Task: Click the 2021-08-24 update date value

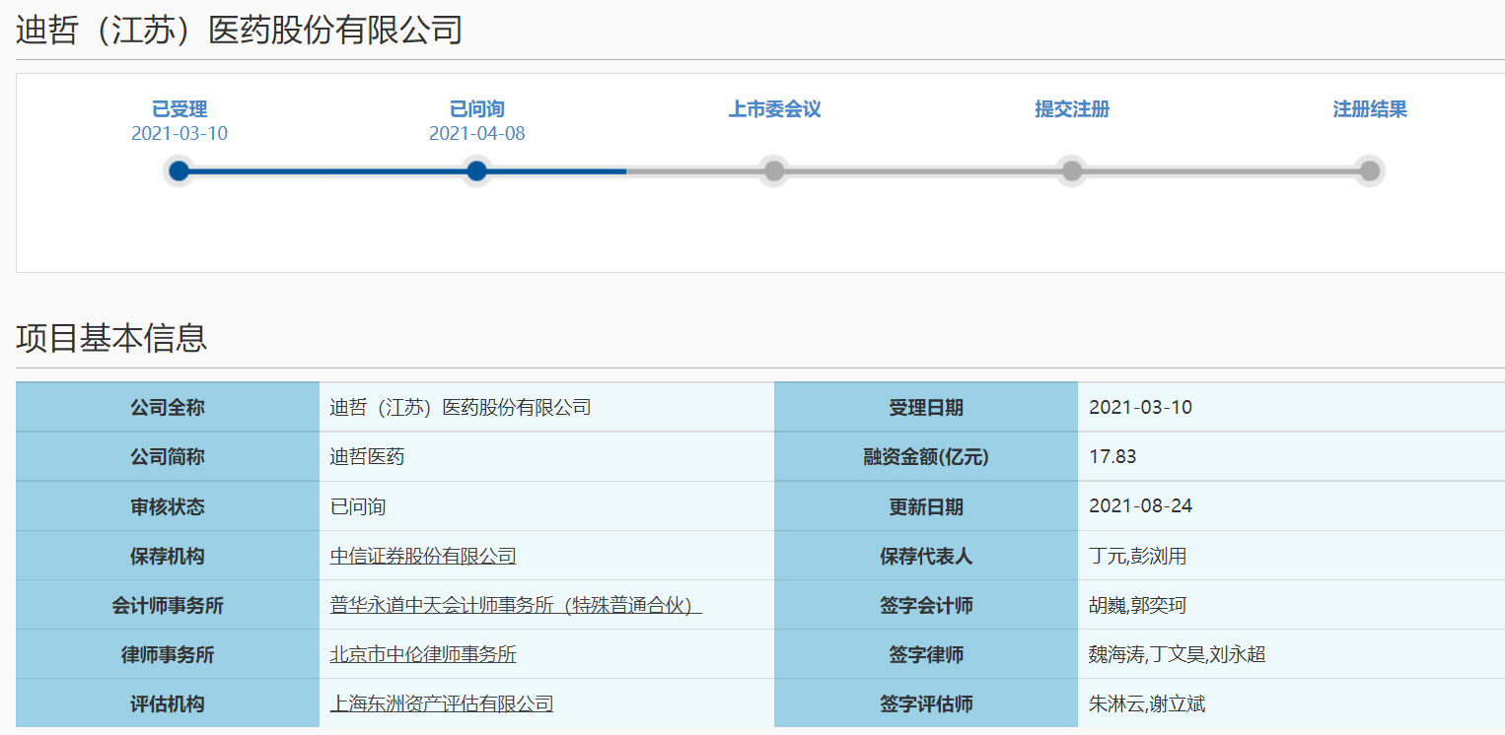Action: pyautogui.click(x=1140, y=506)
